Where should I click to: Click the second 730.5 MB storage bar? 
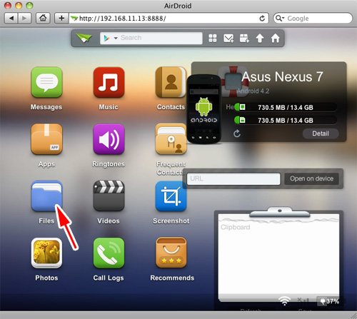pyautogui.click(x=286, y=120)
